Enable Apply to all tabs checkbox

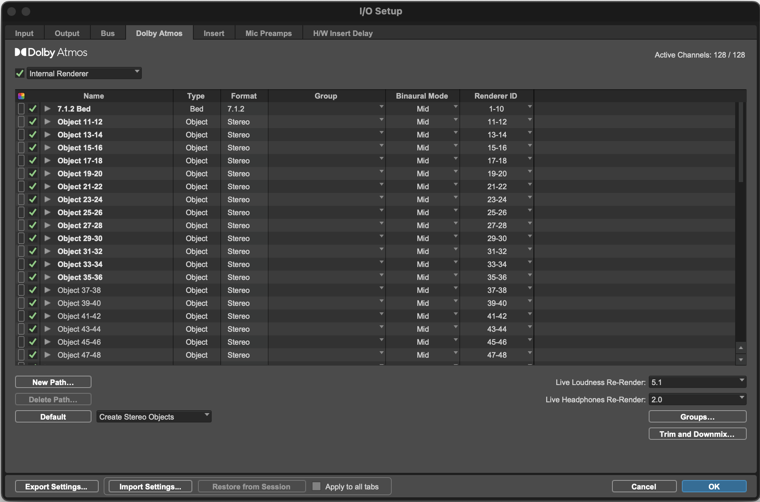click(x=316, y=486)
